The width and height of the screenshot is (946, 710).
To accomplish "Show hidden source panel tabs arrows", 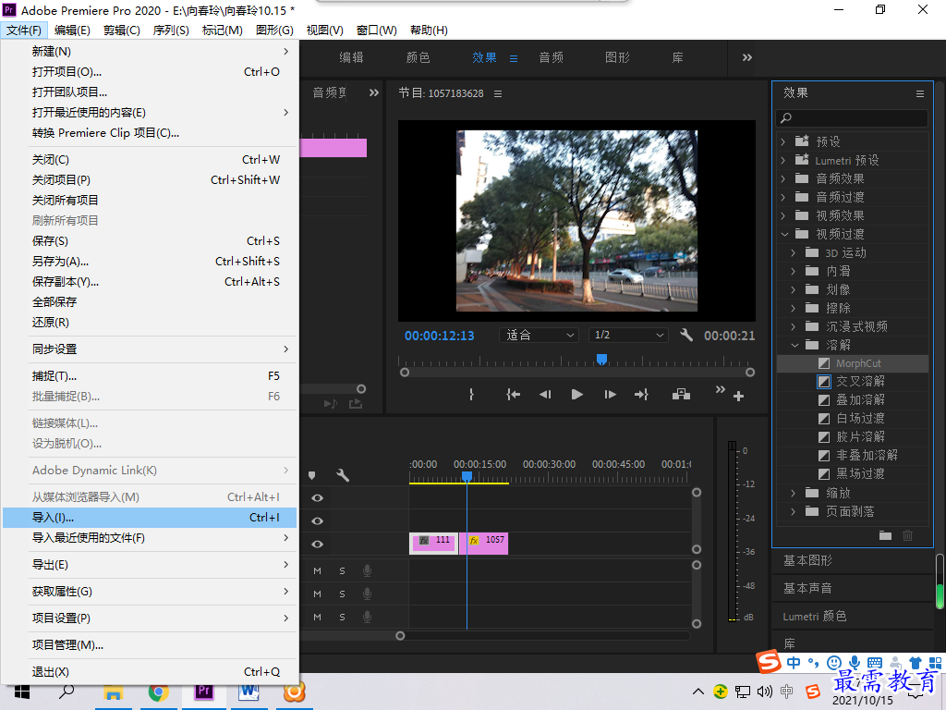I will click(x=374, y=92).
